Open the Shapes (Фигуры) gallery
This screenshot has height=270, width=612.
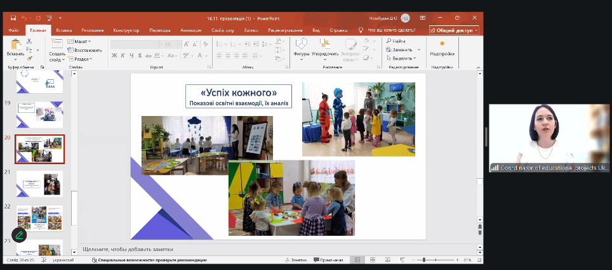pos(302,44)
